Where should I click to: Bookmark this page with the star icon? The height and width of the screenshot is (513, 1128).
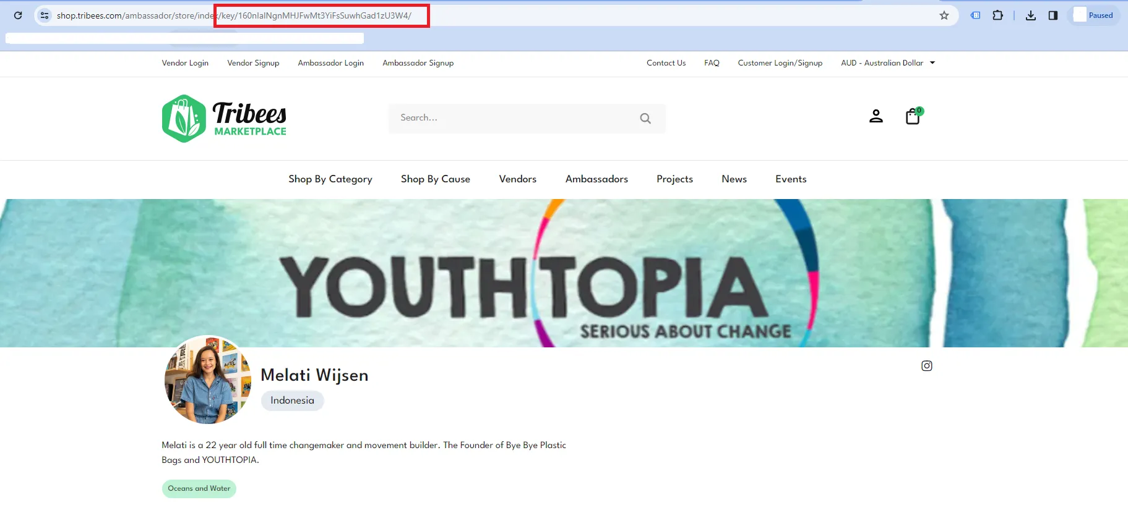944,15
